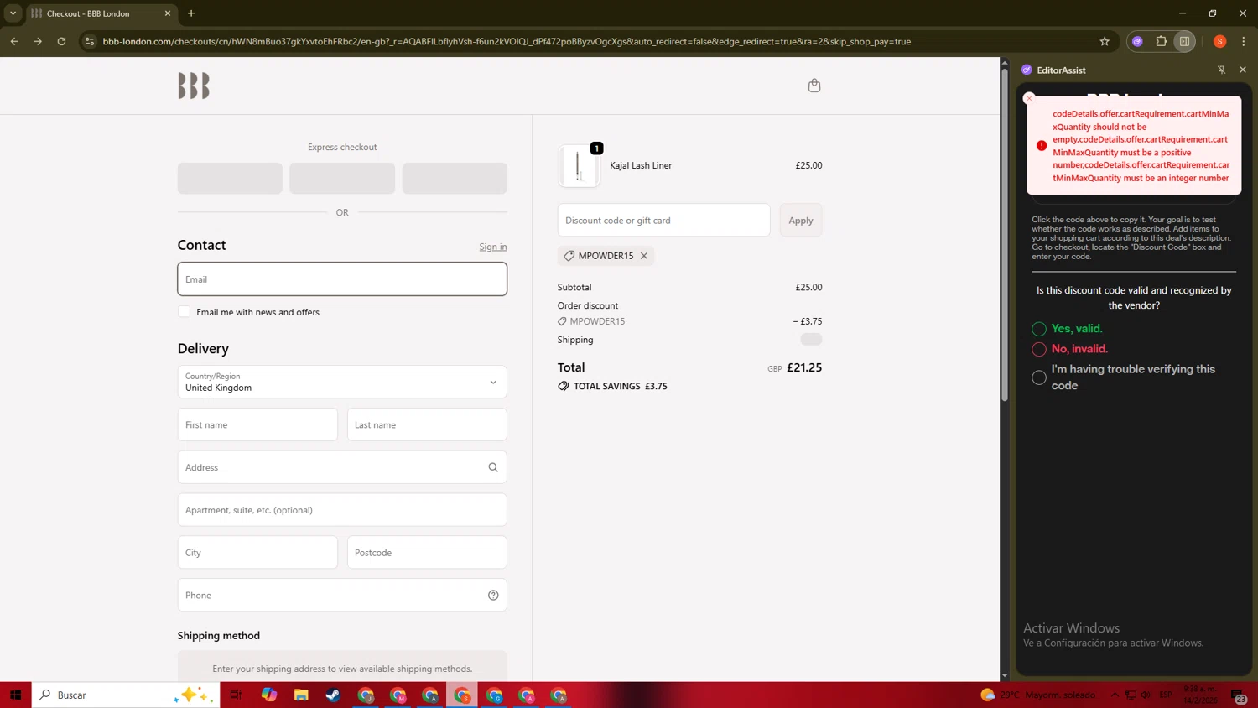This screenshot has width=1258, height=708.
Task: Click the Kajal Lash Liner product thumbnail
Action: tap(579, 165)
